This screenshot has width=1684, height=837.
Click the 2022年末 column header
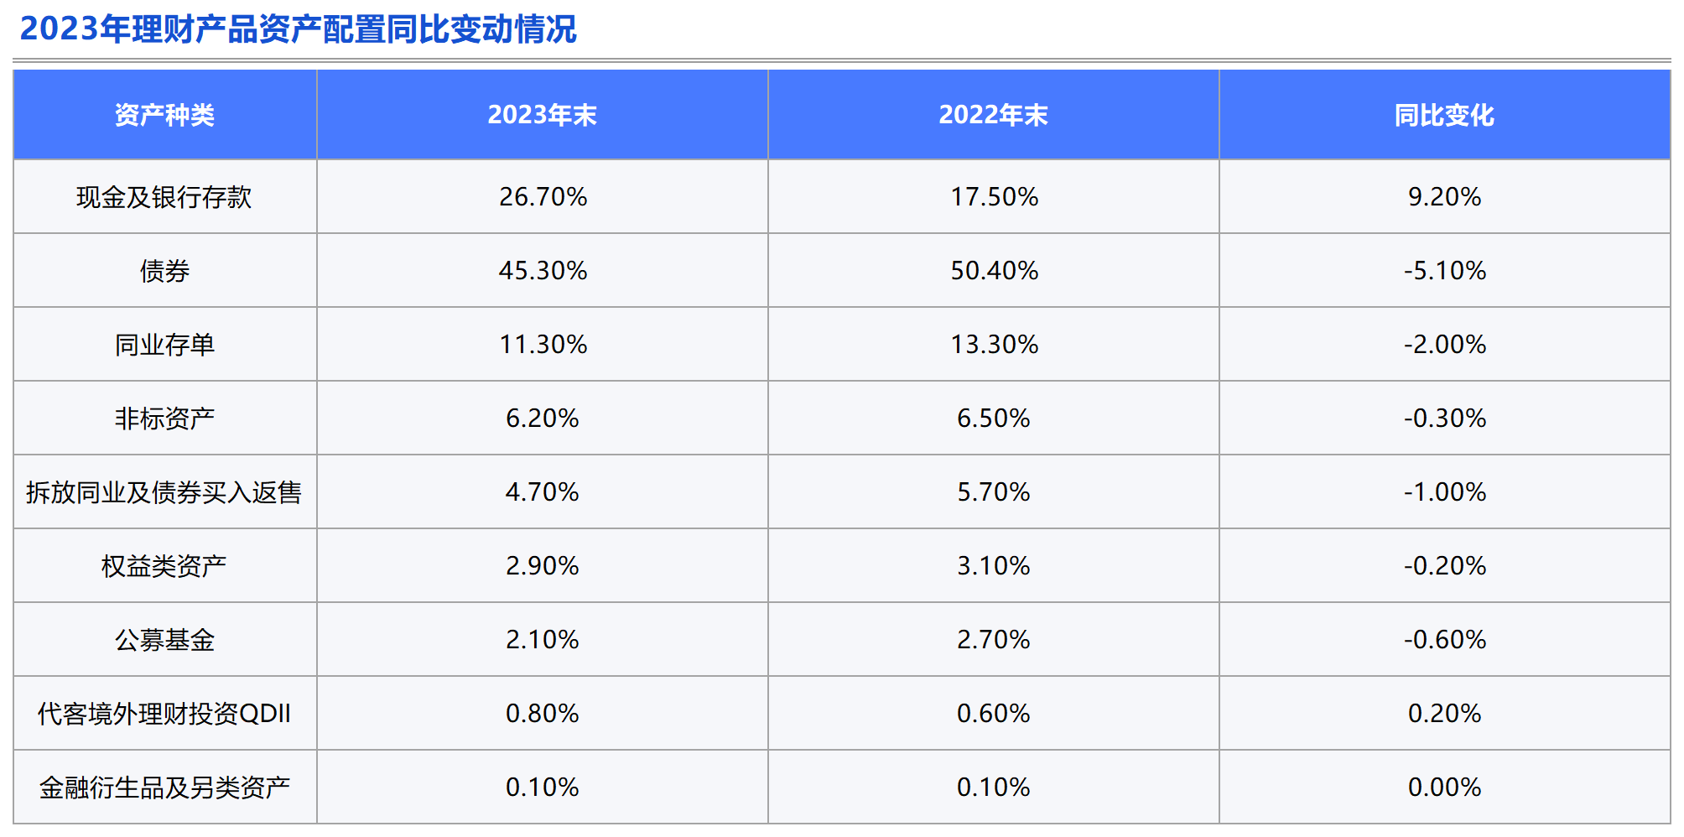pos(993,115)
